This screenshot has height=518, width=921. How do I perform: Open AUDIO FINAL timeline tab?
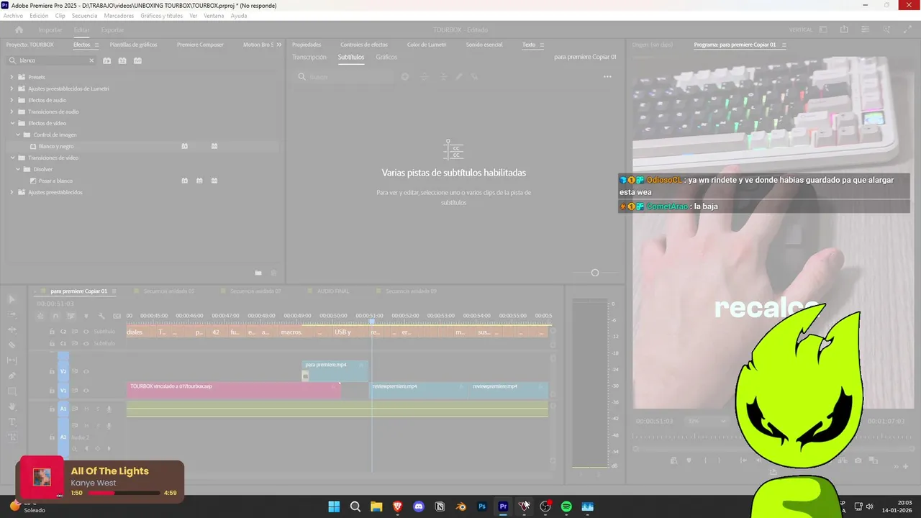[333, 291]
